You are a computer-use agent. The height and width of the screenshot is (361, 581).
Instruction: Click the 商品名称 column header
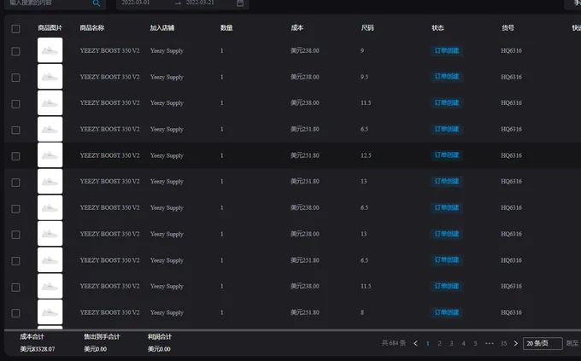point(92,28)
